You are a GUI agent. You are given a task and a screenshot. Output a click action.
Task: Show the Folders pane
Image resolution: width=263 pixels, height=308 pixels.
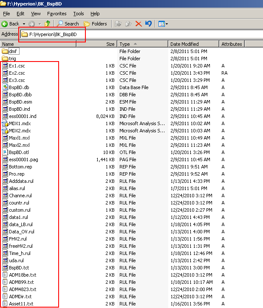95,24
